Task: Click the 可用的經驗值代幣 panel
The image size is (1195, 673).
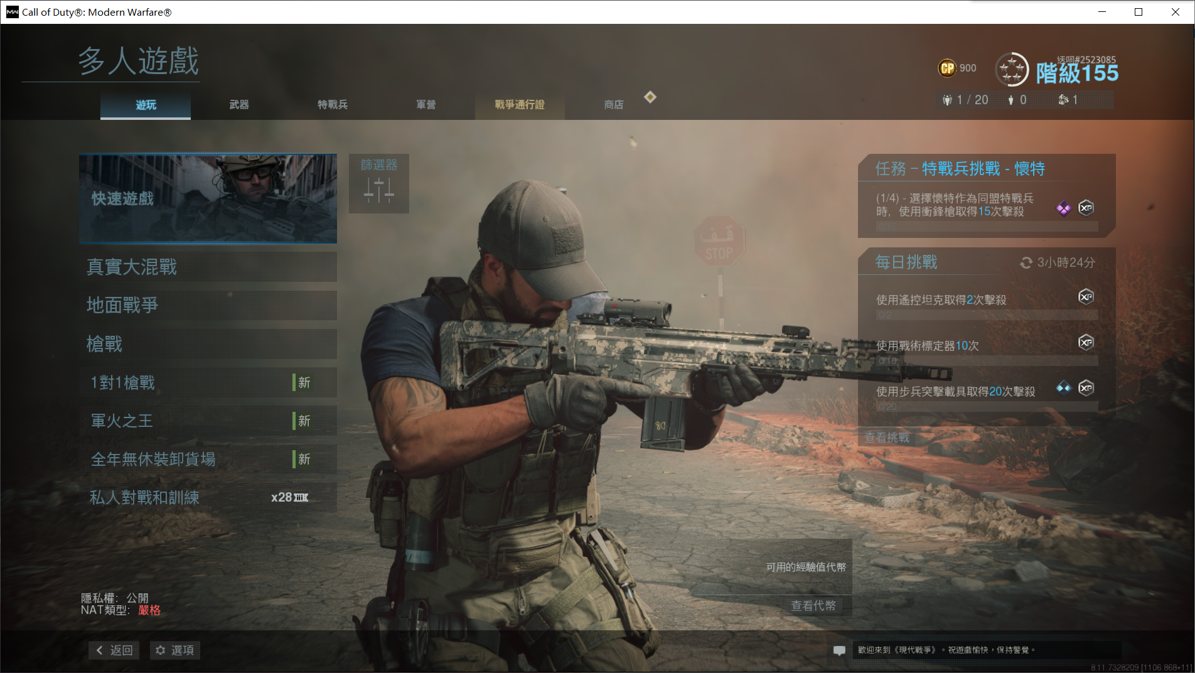Action: (x=772, y=567)
